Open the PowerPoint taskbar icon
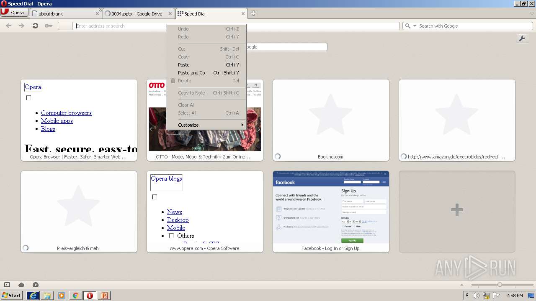This screenshot has width=536, height=301. 104,296
